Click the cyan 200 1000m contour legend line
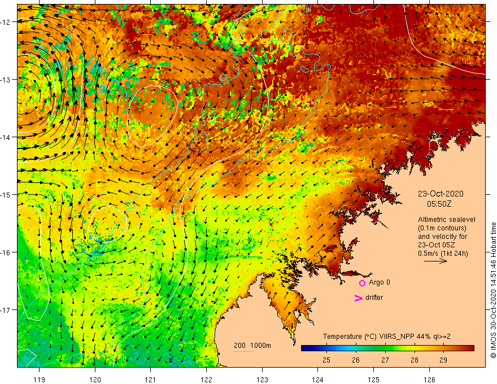The height and width of the screenshot is (384, 497). [x=243, y=352]
